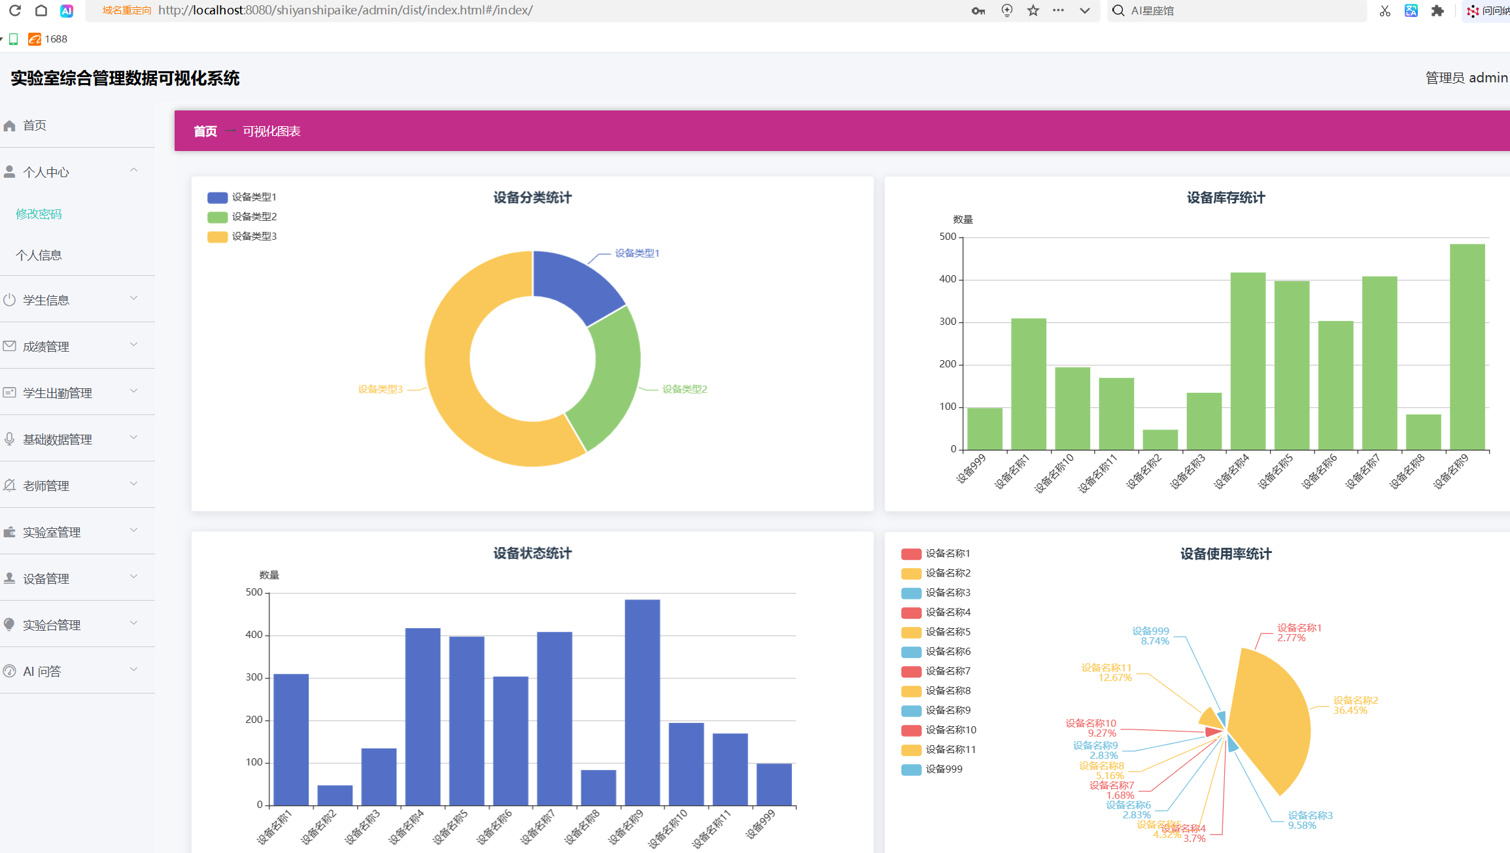Click the 1688 bookmark icon

click(35, 39)
